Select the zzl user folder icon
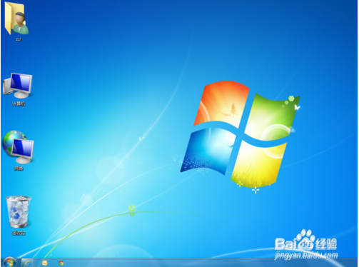 (17, 19)
